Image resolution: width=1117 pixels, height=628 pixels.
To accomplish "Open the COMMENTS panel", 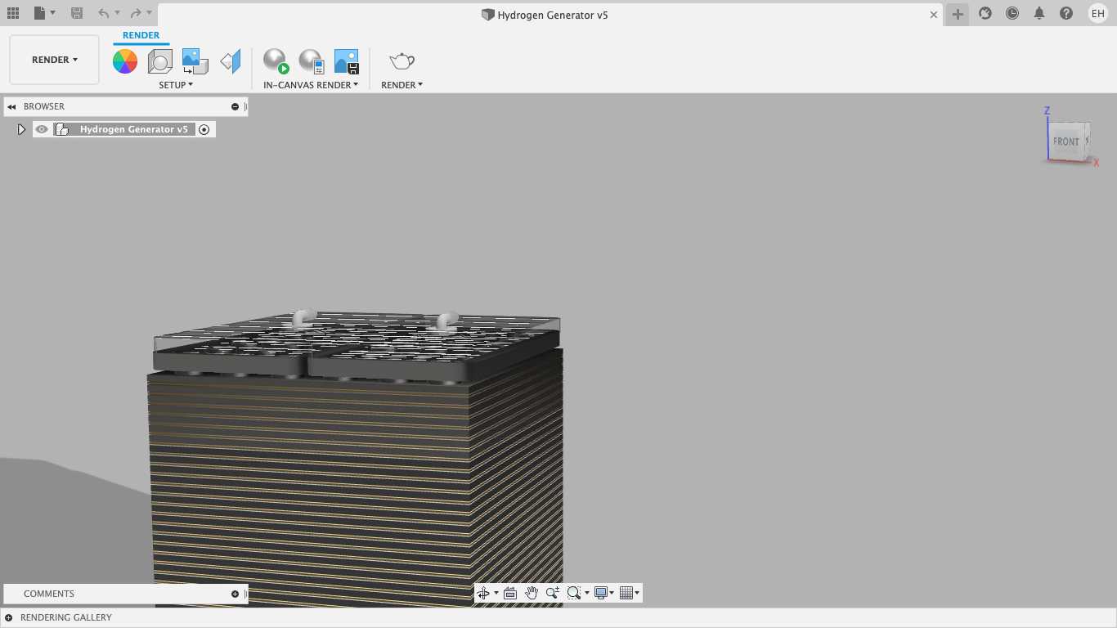I will coord(49,594).
